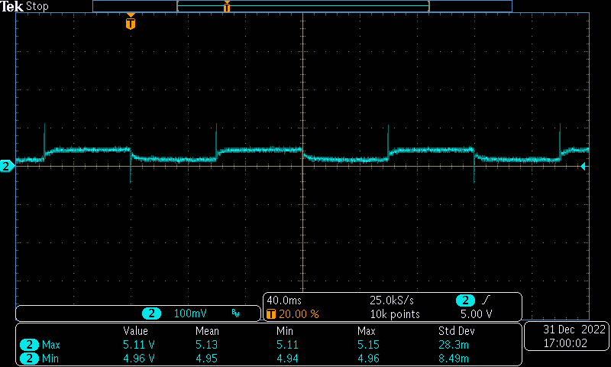Viewport: 611px width, 367px height.
Task: Open the 40.0ms horizontal timebase setting
Action: [284, 301]
